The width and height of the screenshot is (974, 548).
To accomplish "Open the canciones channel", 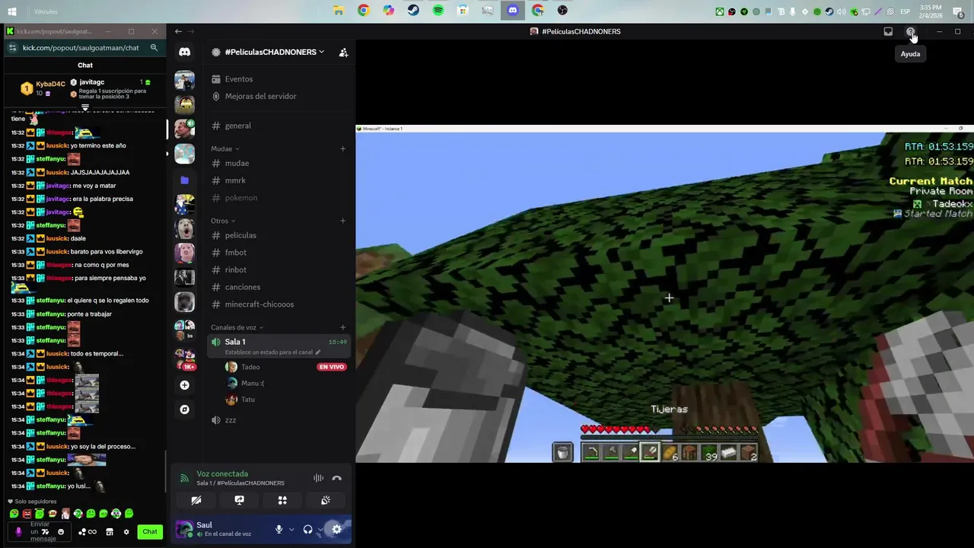I will 279,287.
